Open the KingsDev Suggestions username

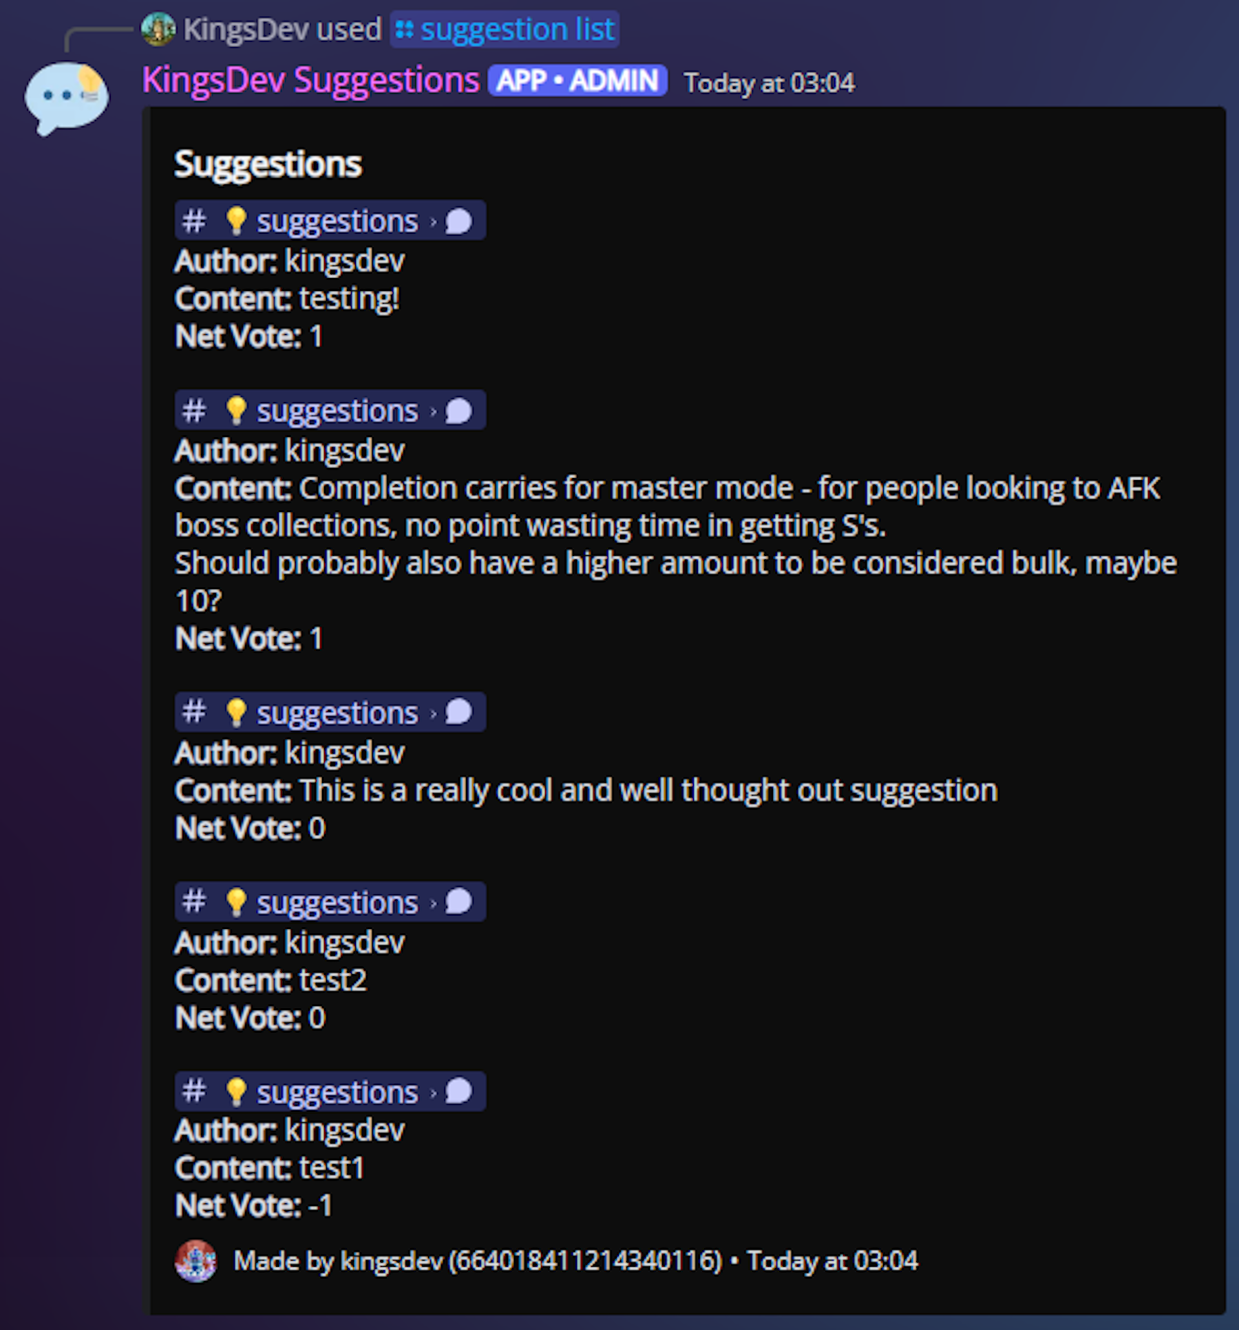[310, 81]
